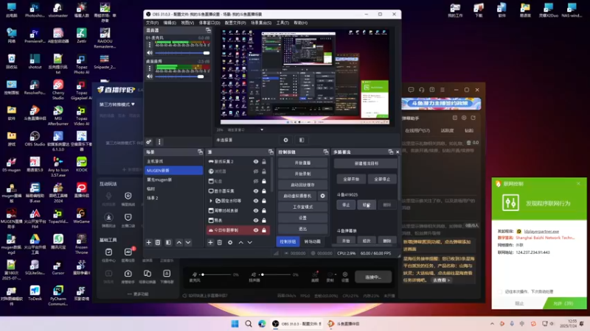Viewport: 590px width, 331px height.
Task: Open the 视图(V) menu
Action: (x=187, y=23)
